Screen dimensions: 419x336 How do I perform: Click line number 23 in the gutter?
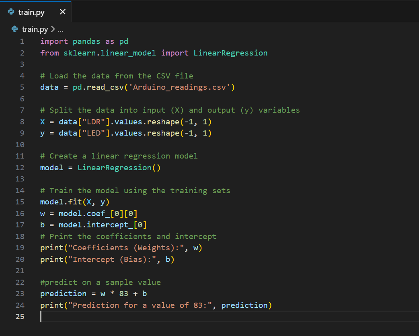pyautogui.click(x=20, y=293)
